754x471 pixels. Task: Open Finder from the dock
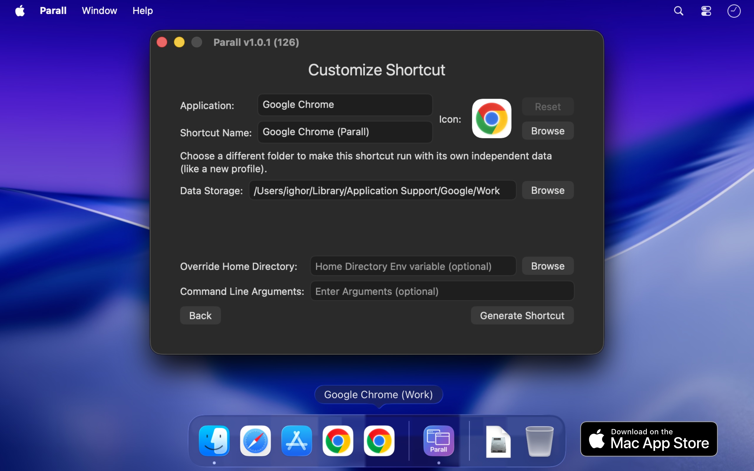pyautogui.click(x=214, y=440)
